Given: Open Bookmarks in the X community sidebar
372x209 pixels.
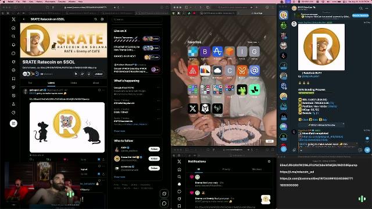Looking at the screenshot, I should click(x=13, y=79).
